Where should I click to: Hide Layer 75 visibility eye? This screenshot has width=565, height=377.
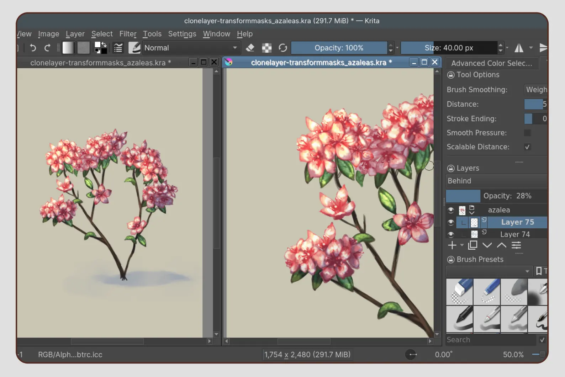pyautogui.click(x=451, y=223)
